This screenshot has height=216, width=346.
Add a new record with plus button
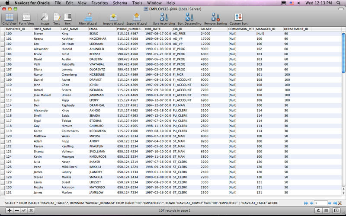10,210
